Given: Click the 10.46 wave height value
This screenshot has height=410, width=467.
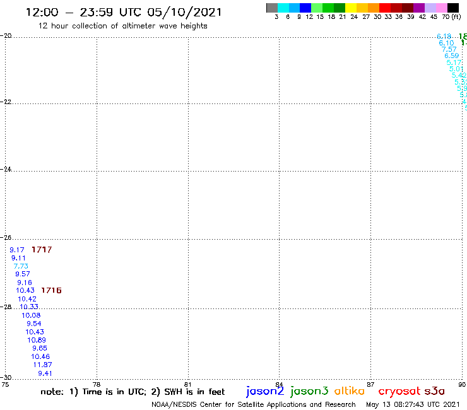Looking at the screenshot, I should click(40, 356).
